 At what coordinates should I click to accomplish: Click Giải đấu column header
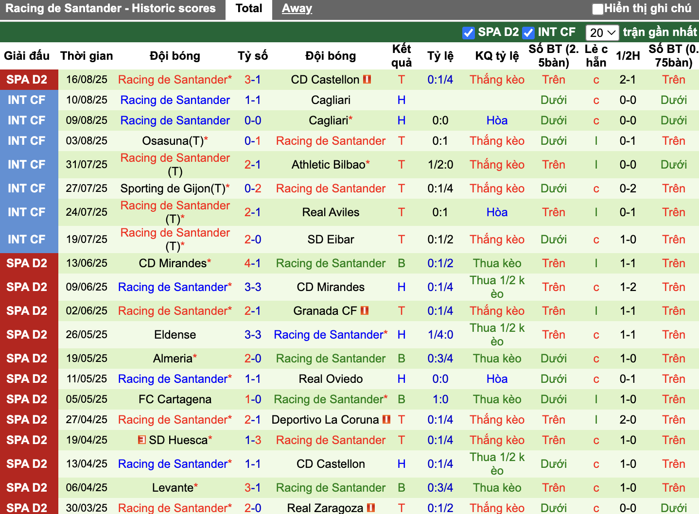(x=27, y=56)
